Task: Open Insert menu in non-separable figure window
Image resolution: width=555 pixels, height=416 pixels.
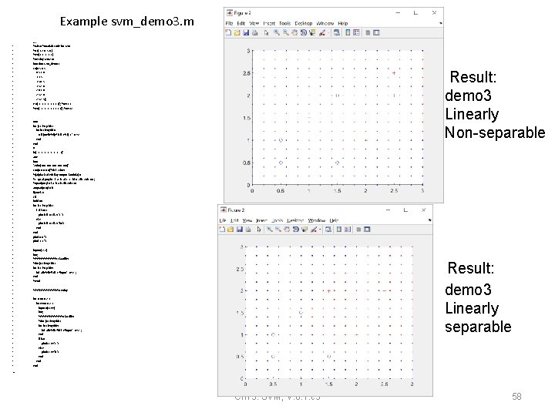Action: [x=269, y=23]
